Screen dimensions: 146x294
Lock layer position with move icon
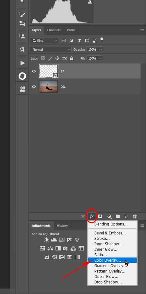coord(57,58)
